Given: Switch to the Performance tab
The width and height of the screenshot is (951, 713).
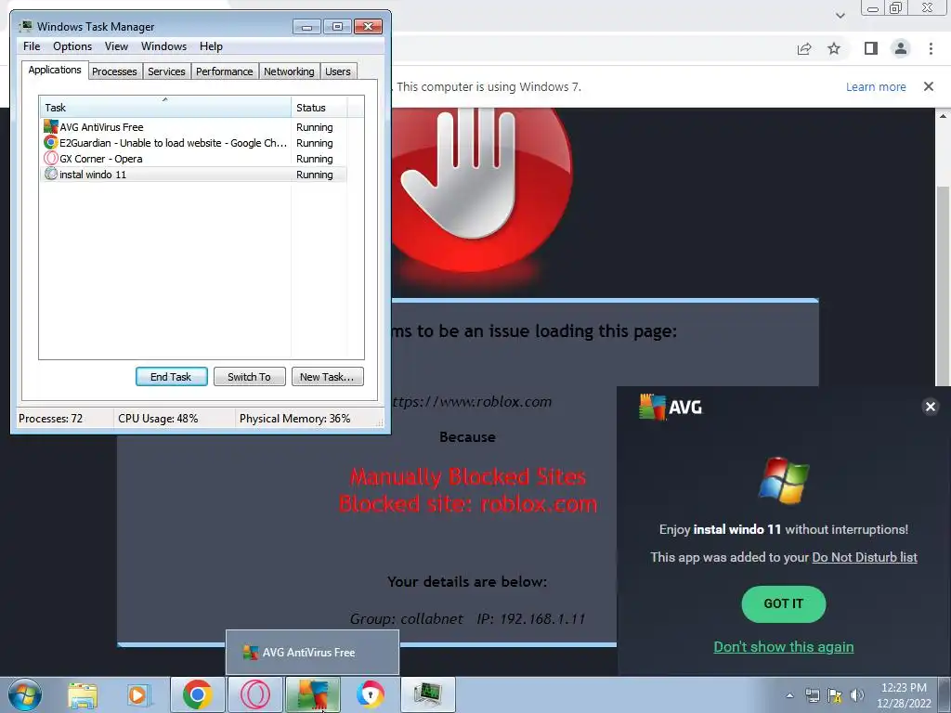Looking at the screenshot, I should coord(225,71).
